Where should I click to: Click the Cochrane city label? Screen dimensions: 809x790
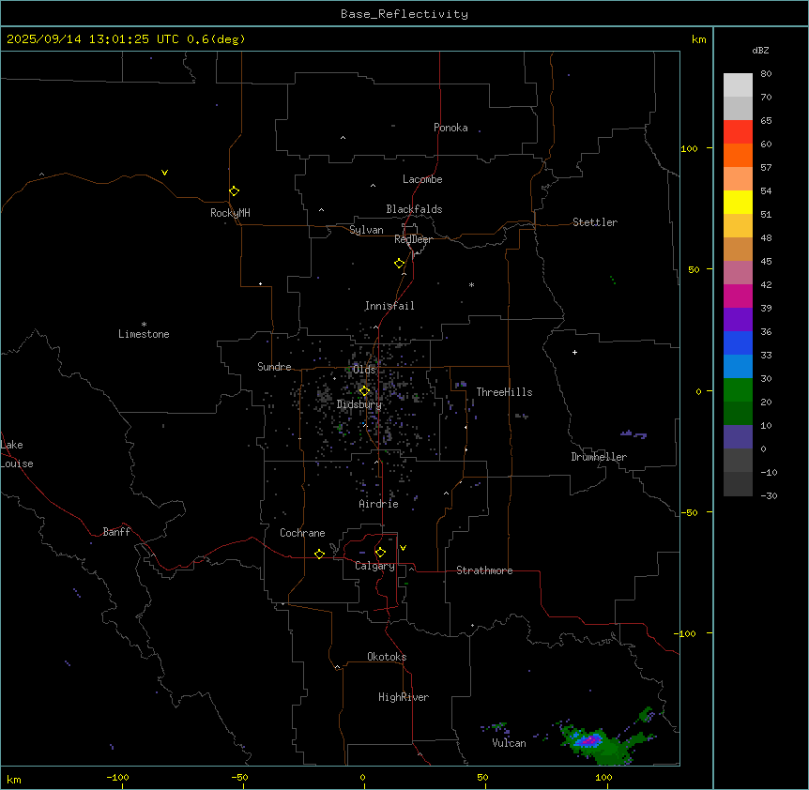click(x=302, y=533)
